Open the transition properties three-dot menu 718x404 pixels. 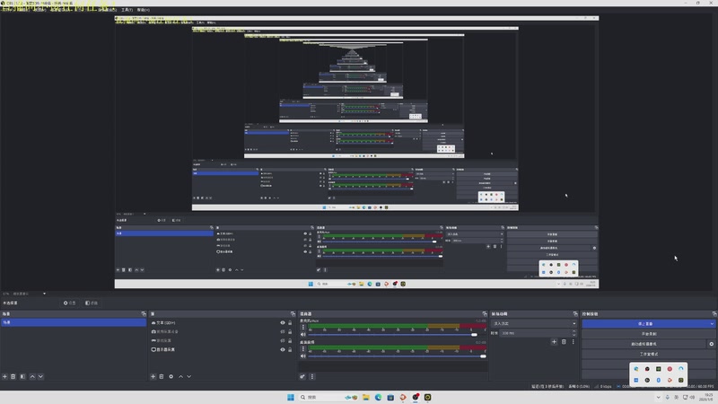(573, 342)
